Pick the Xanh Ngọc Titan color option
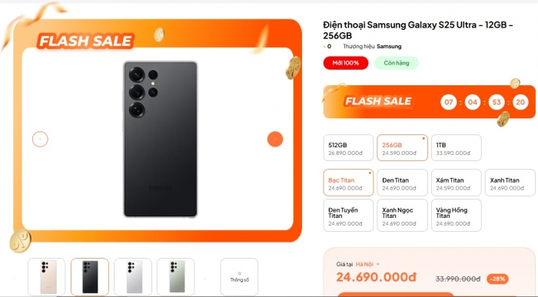The height and width of the screenshot is (297, 538). point(402,216)
